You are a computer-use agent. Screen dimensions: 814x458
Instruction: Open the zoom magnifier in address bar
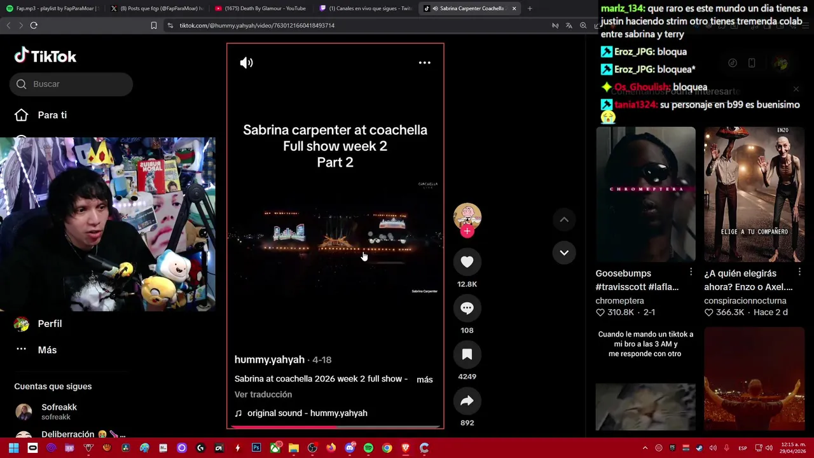coord(583,25)
